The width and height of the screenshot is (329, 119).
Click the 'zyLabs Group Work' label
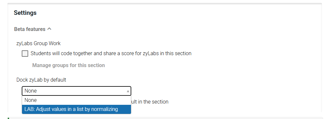click(x=39, y=44)
